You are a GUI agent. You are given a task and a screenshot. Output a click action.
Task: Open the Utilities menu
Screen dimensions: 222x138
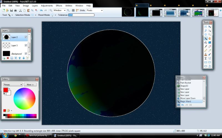click(x=69, y=6)
